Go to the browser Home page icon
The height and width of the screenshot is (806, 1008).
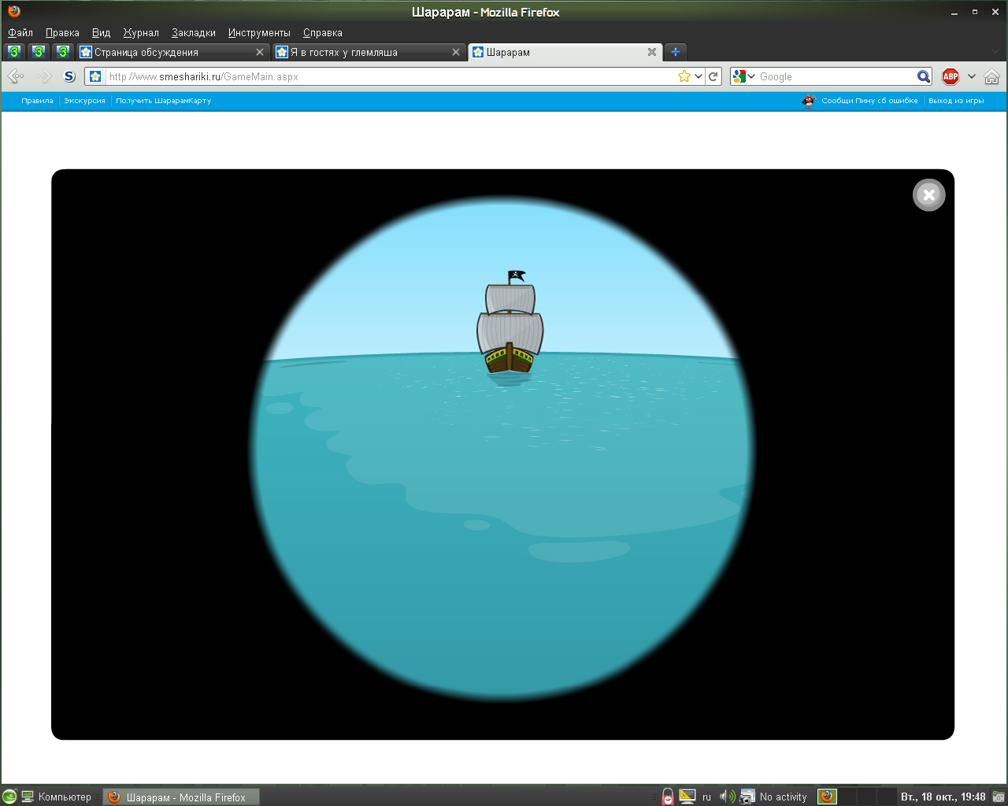point(991,76)
